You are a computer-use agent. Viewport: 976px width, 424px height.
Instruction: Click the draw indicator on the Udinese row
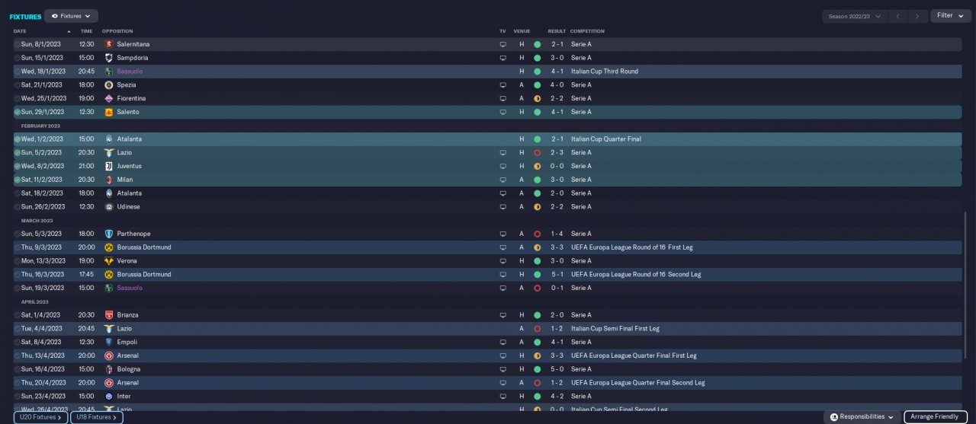pos(537,207)
